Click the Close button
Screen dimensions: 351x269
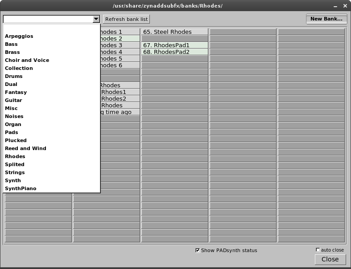pyautogui.click(x=330, y=259)
